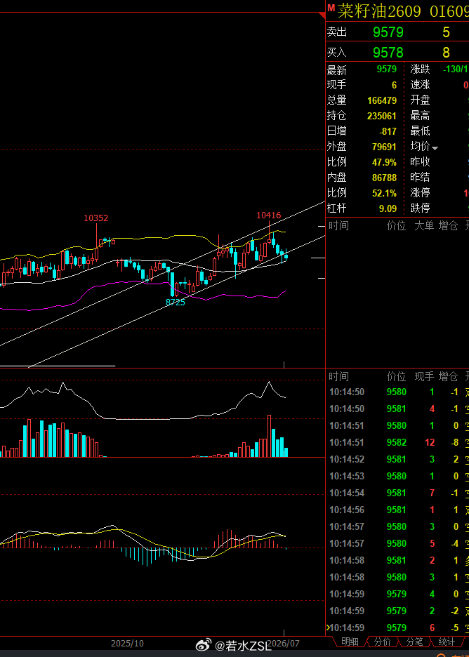Click the 外盘 value 79691

pyautogui.click(x=384, y=147)
